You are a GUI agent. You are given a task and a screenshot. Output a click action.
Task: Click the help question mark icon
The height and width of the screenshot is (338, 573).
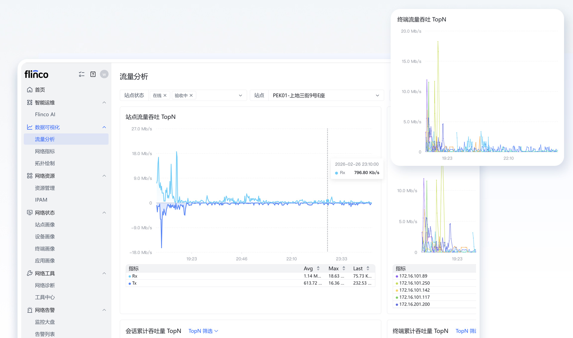point(93,74)
